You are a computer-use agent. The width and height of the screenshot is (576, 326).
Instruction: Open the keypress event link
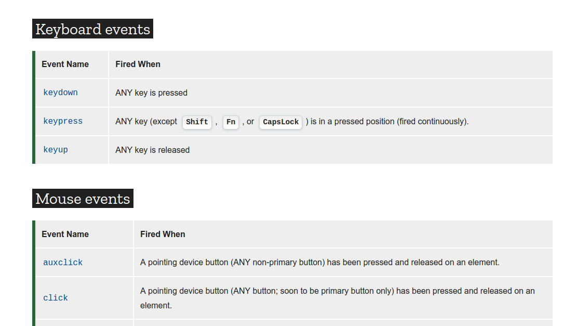pos(63,121)
